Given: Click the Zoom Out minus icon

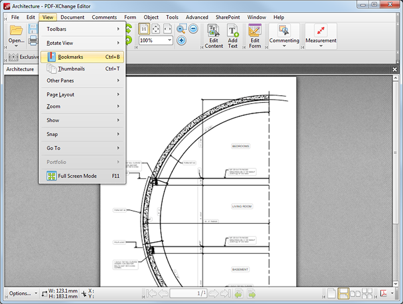Looking at the screenshot, I should coord(193,29).
